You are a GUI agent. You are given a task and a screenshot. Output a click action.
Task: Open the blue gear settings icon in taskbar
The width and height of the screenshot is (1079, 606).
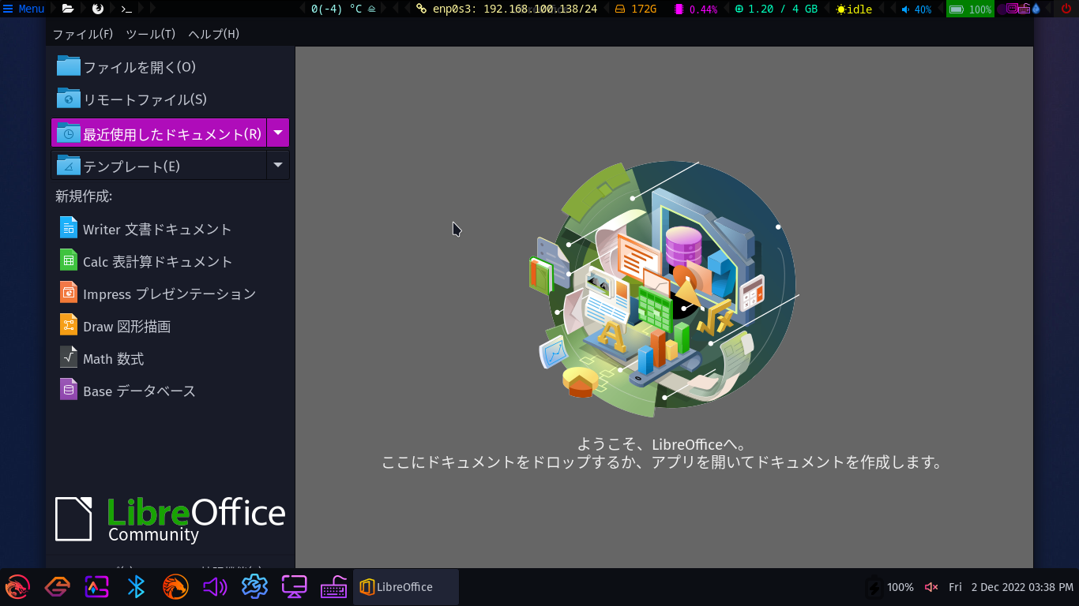coord(254,587)
